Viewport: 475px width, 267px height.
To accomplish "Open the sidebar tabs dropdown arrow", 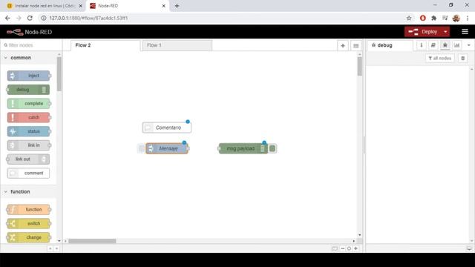I will 468,45.
